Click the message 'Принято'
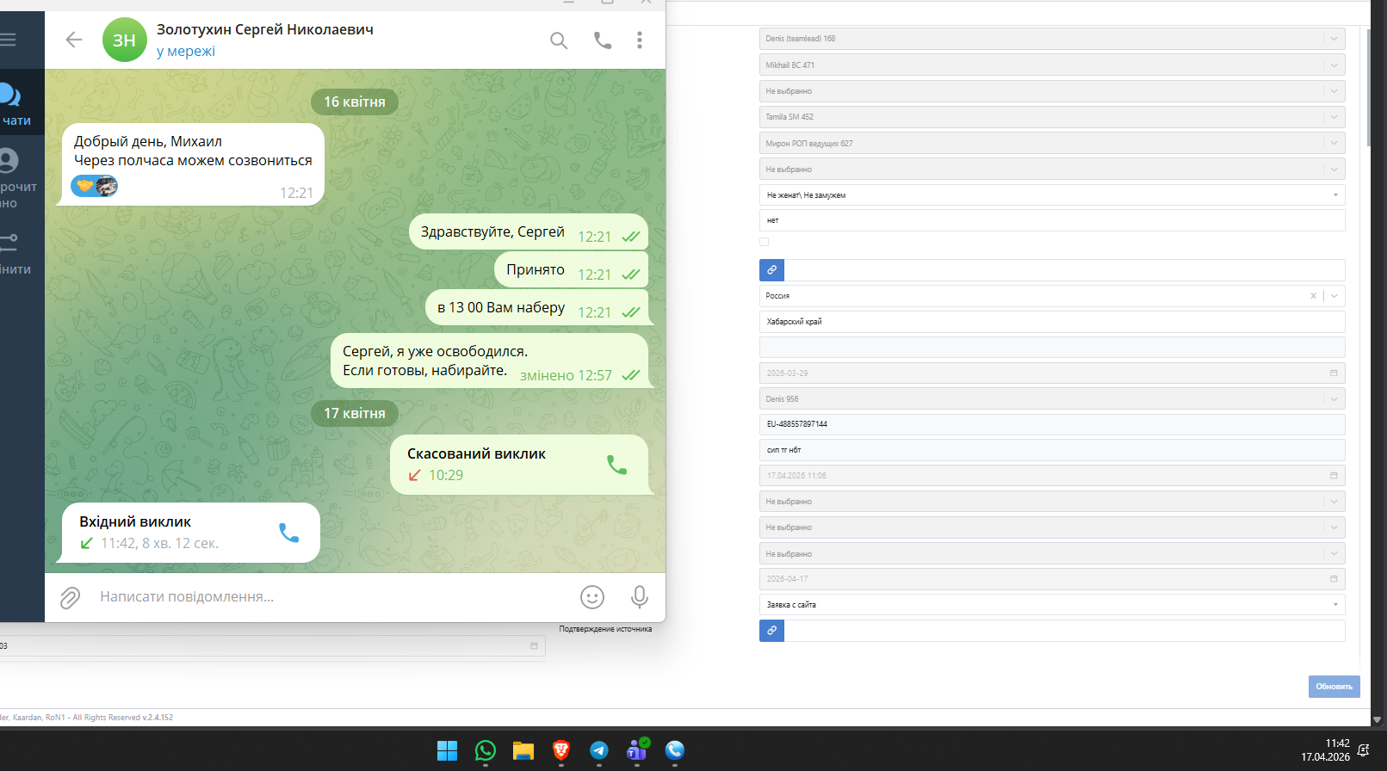1387x771 pixels. (x=572, y=270)
